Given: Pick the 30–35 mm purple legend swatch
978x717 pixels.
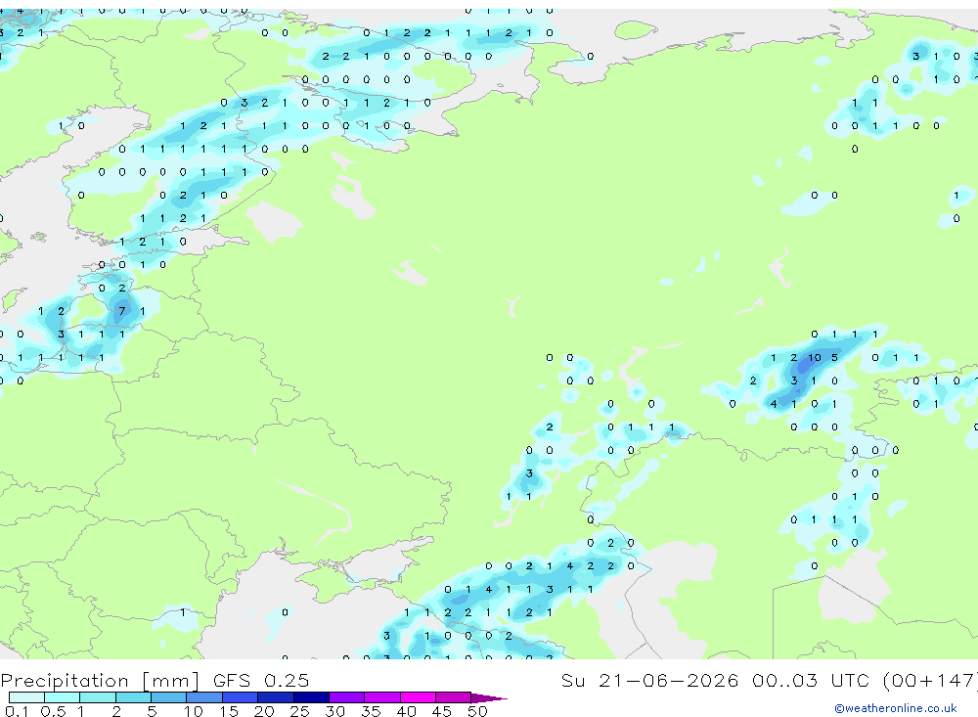Looking at the screenshot, I should coord(347,697).
